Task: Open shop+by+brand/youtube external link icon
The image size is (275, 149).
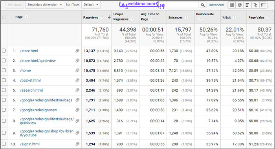Action: click(x=77, y=133)
